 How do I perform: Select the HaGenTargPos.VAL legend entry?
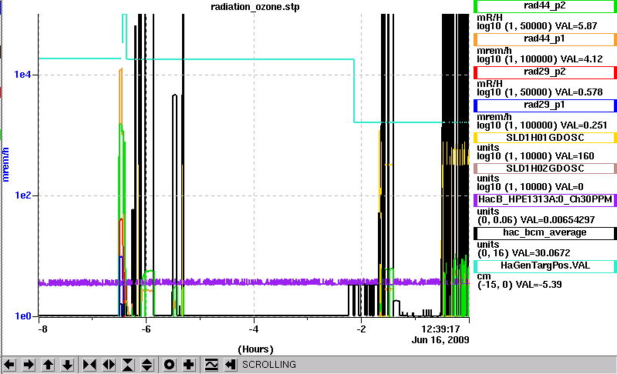(545, 266)
